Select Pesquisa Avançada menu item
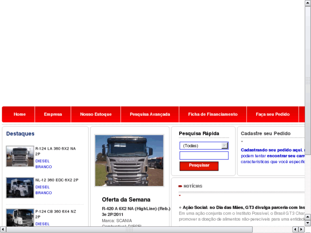Viewport: 311px width, 233px height. [150, 115]
